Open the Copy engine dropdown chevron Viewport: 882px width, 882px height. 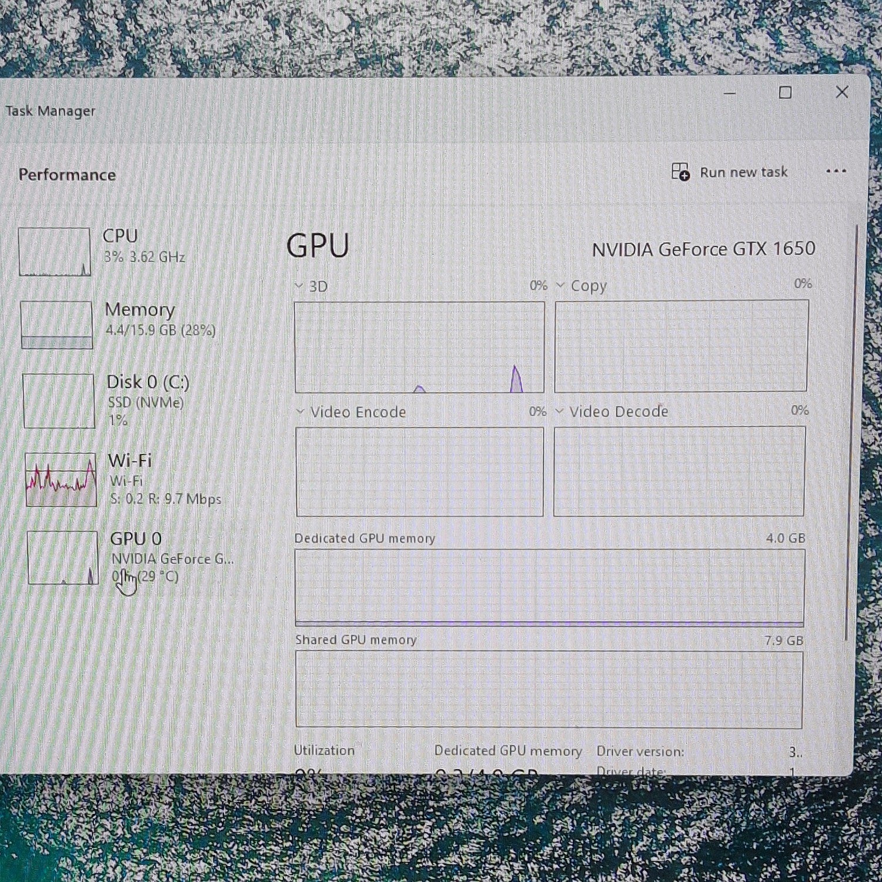[x=560, y=285]
